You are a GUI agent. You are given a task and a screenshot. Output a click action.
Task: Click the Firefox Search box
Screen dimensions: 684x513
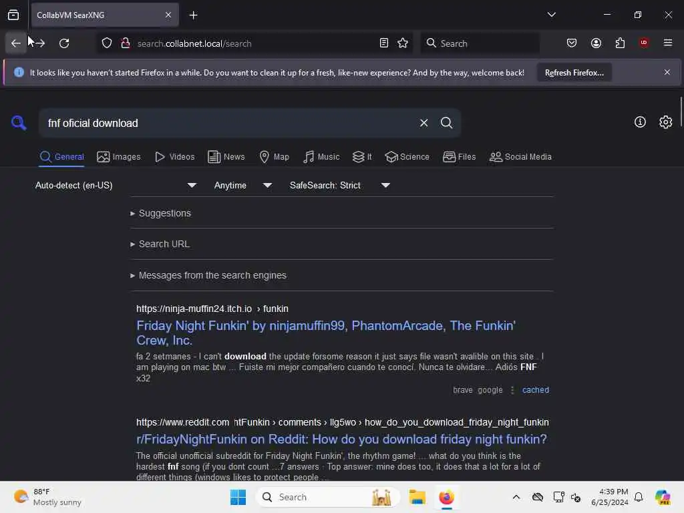480,43
